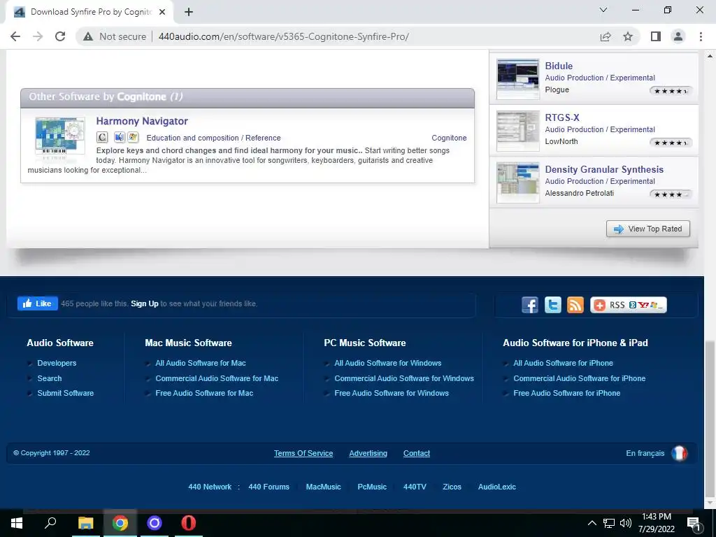
Task: Open the Advertising link
Action: tap(368, 453)
